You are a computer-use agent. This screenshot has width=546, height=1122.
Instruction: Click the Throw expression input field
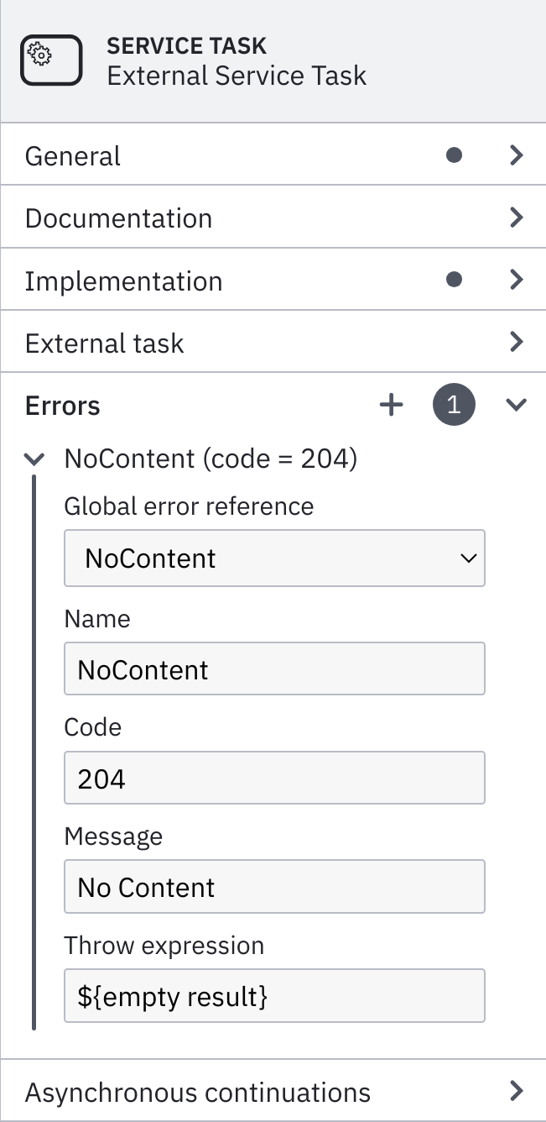coord(274,996)
